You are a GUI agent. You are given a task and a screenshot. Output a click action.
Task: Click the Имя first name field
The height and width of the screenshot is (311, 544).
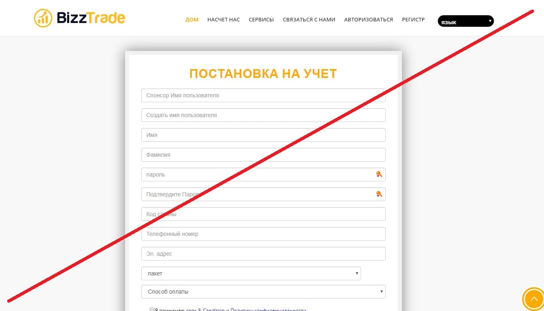[x=263, y=135]
